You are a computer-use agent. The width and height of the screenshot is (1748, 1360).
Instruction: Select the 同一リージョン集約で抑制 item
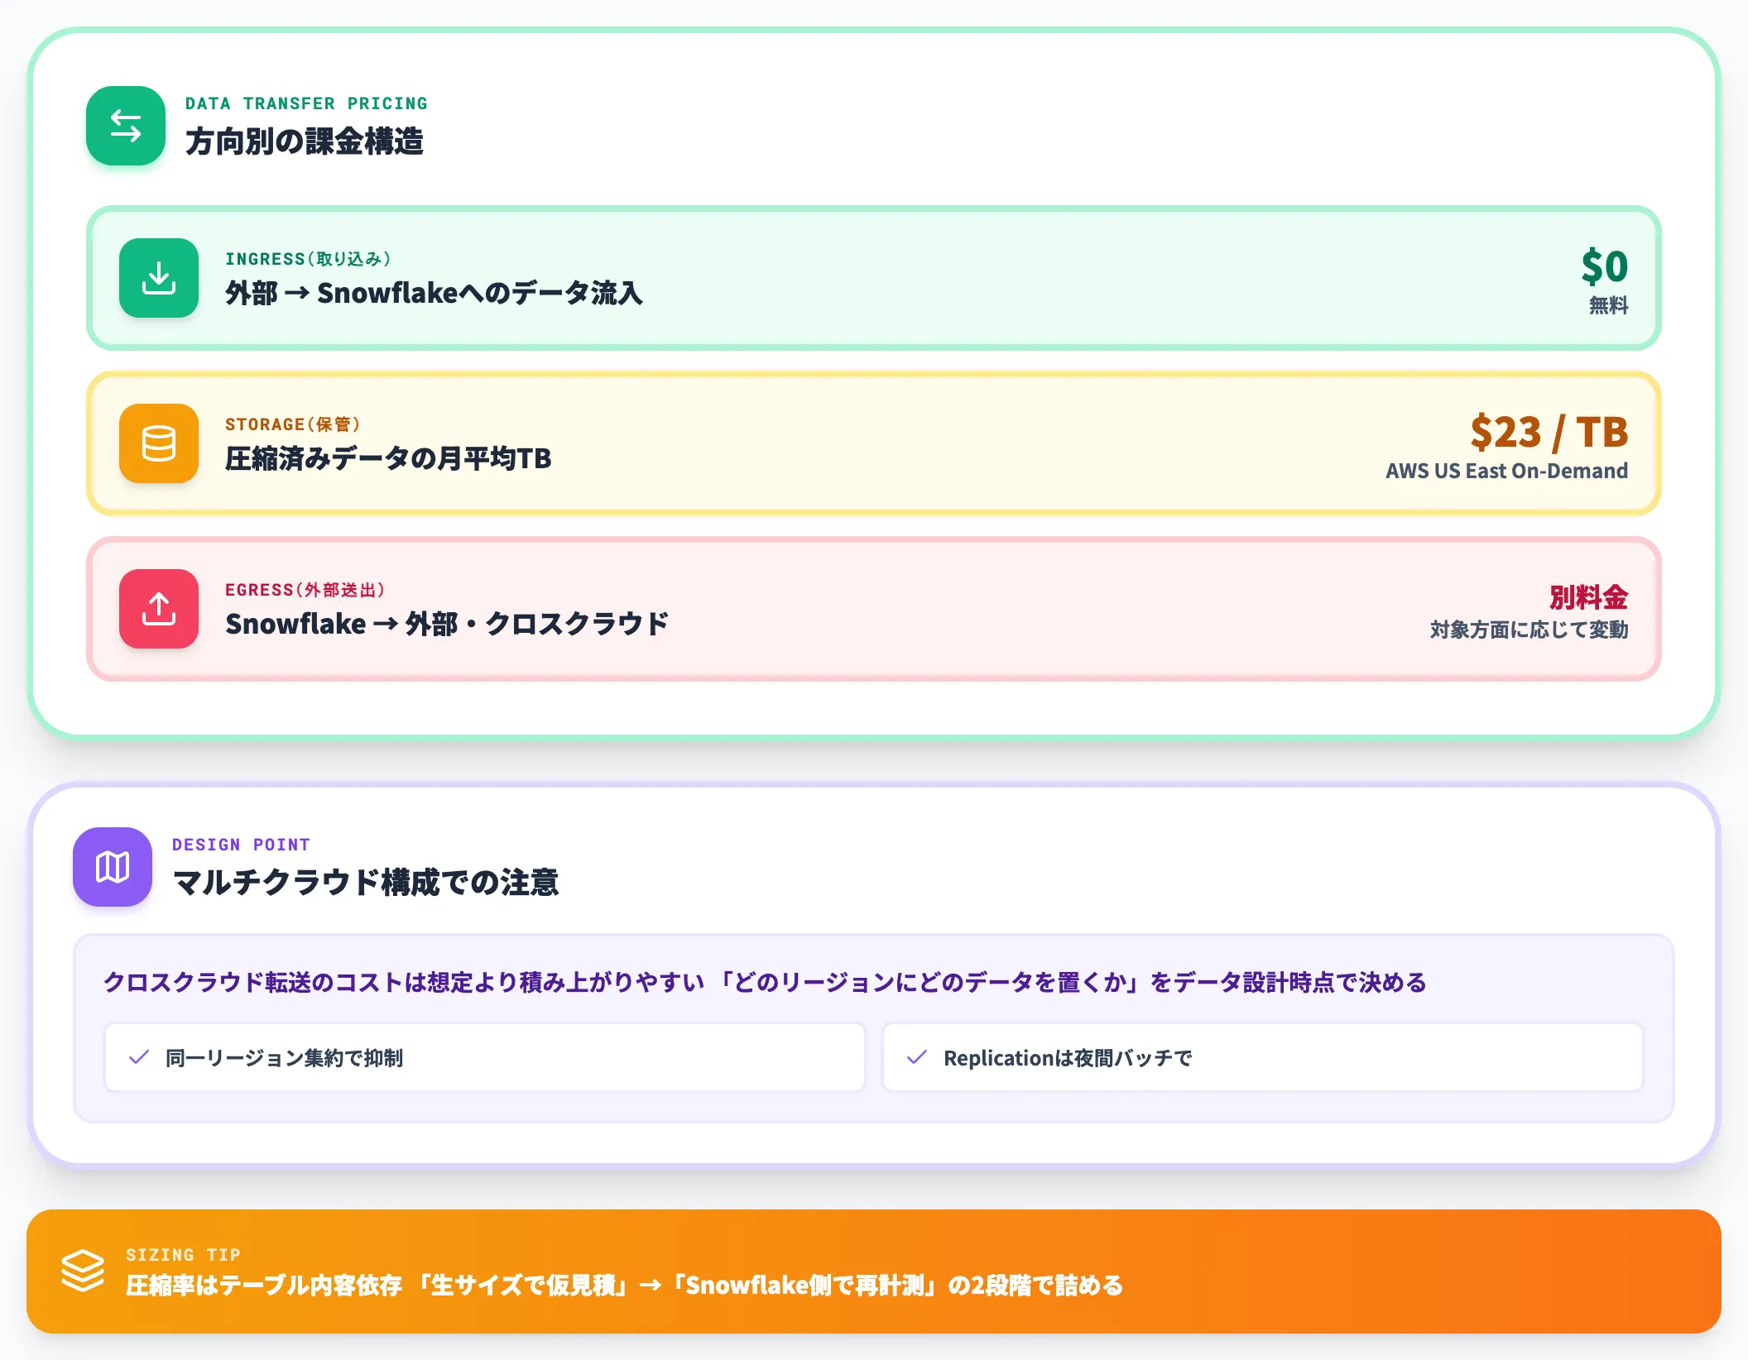pos(485,1057)
